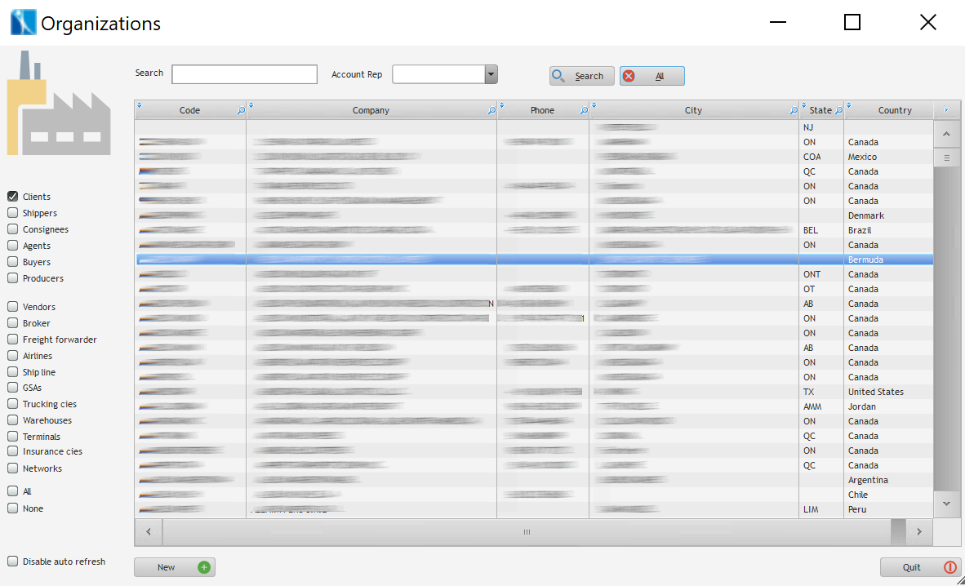Click the All button with red X

click(x=651, y=76)
